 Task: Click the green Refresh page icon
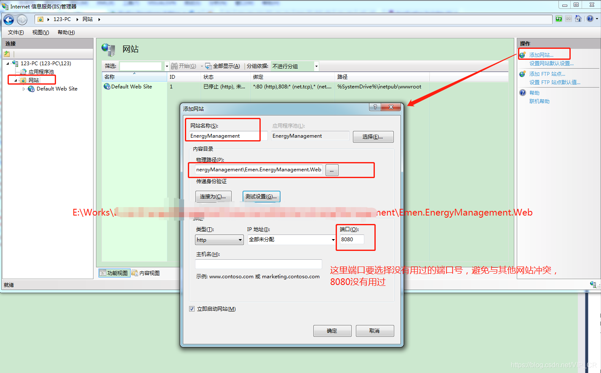tap(558, 19)
